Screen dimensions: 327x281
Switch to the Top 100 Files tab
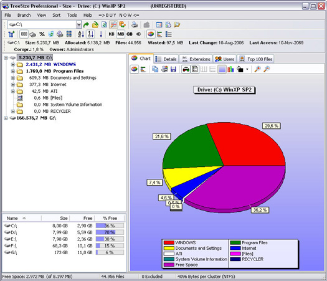(255, 59)
